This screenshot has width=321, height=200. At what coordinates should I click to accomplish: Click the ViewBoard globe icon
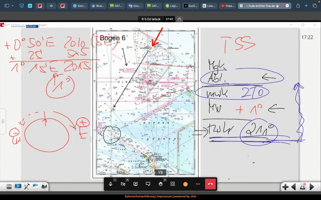[44, 186]
